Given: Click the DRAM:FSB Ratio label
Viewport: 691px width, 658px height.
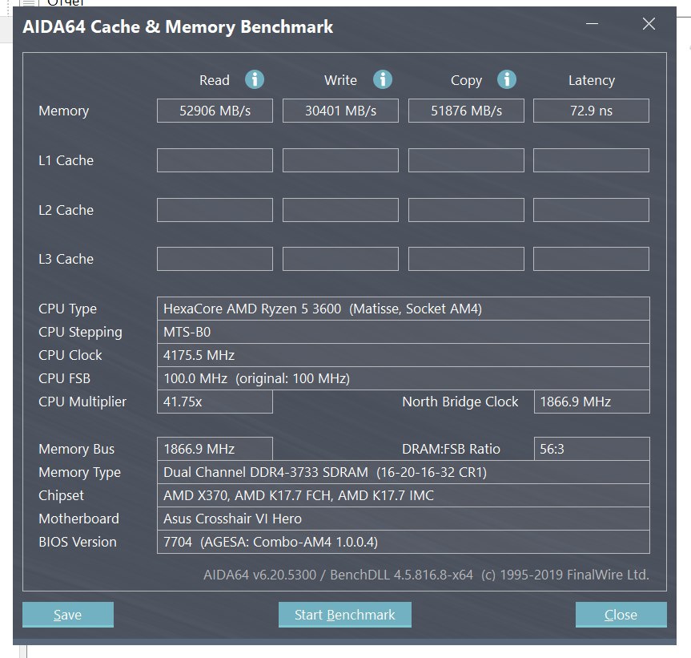Looking at the screenshot, I should click(451, 449).
